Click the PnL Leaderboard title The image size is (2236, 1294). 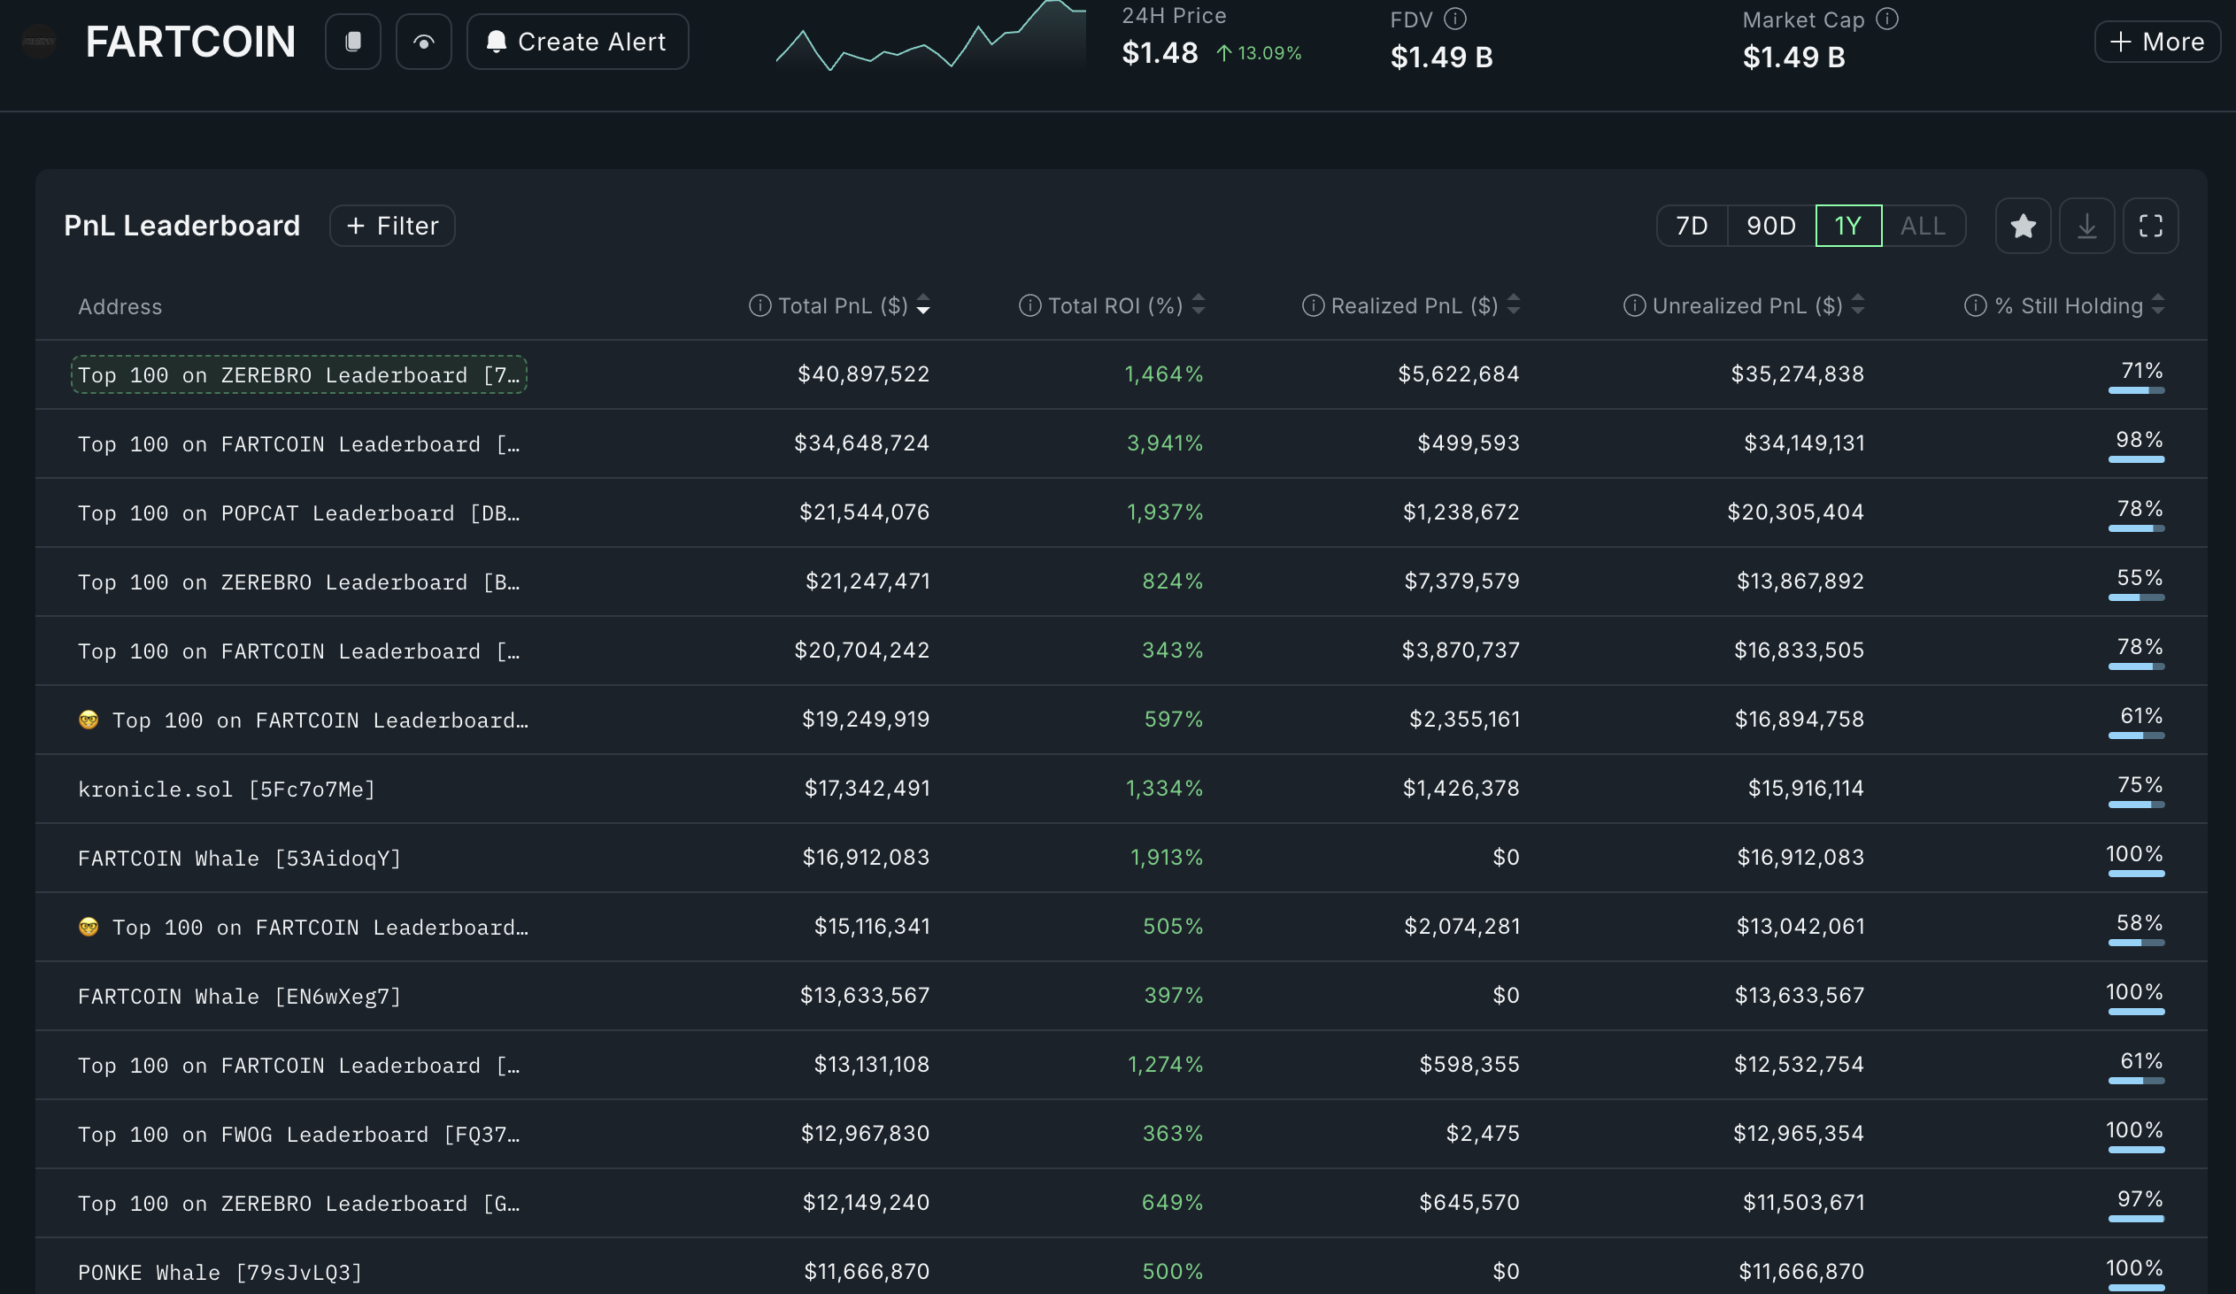coord(181,227)
